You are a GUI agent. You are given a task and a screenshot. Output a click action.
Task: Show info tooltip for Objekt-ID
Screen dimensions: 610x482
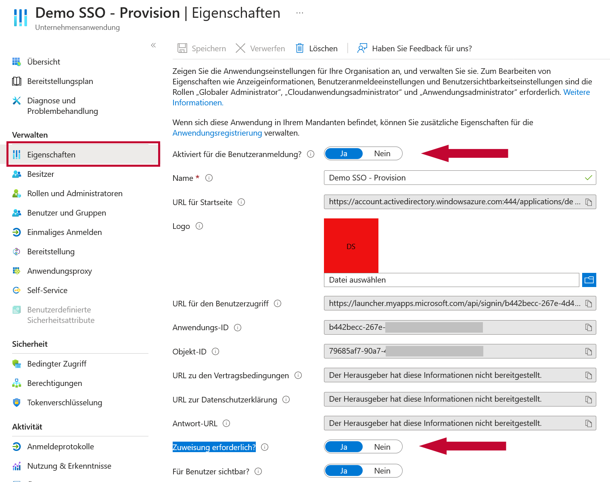pyautogui.click(x=215, y=351)
